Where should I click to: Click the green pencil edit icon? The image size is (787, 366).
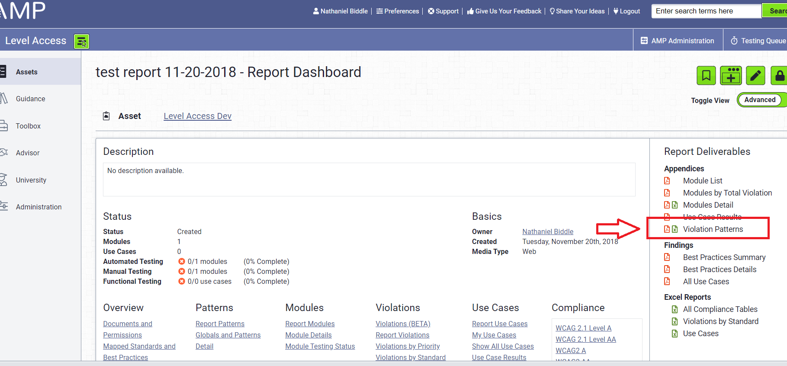pyautogui.click(x=755, y=76)
